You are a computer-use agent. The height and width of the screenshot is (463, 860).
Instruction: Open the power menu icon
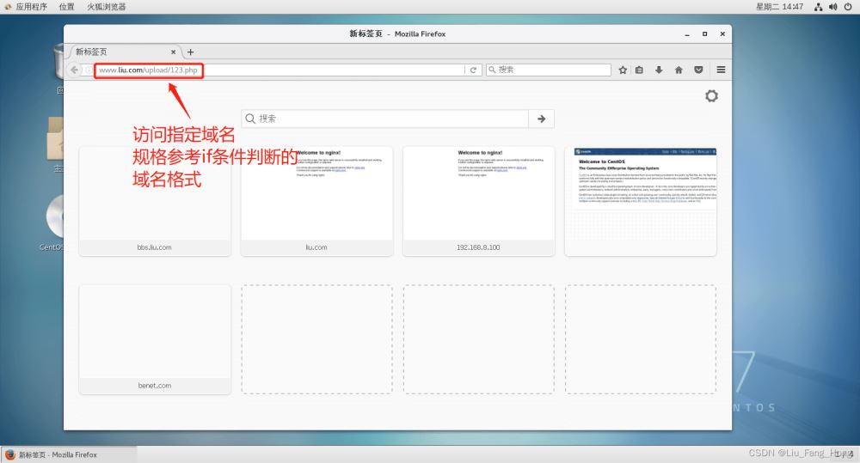pos(848,7)
